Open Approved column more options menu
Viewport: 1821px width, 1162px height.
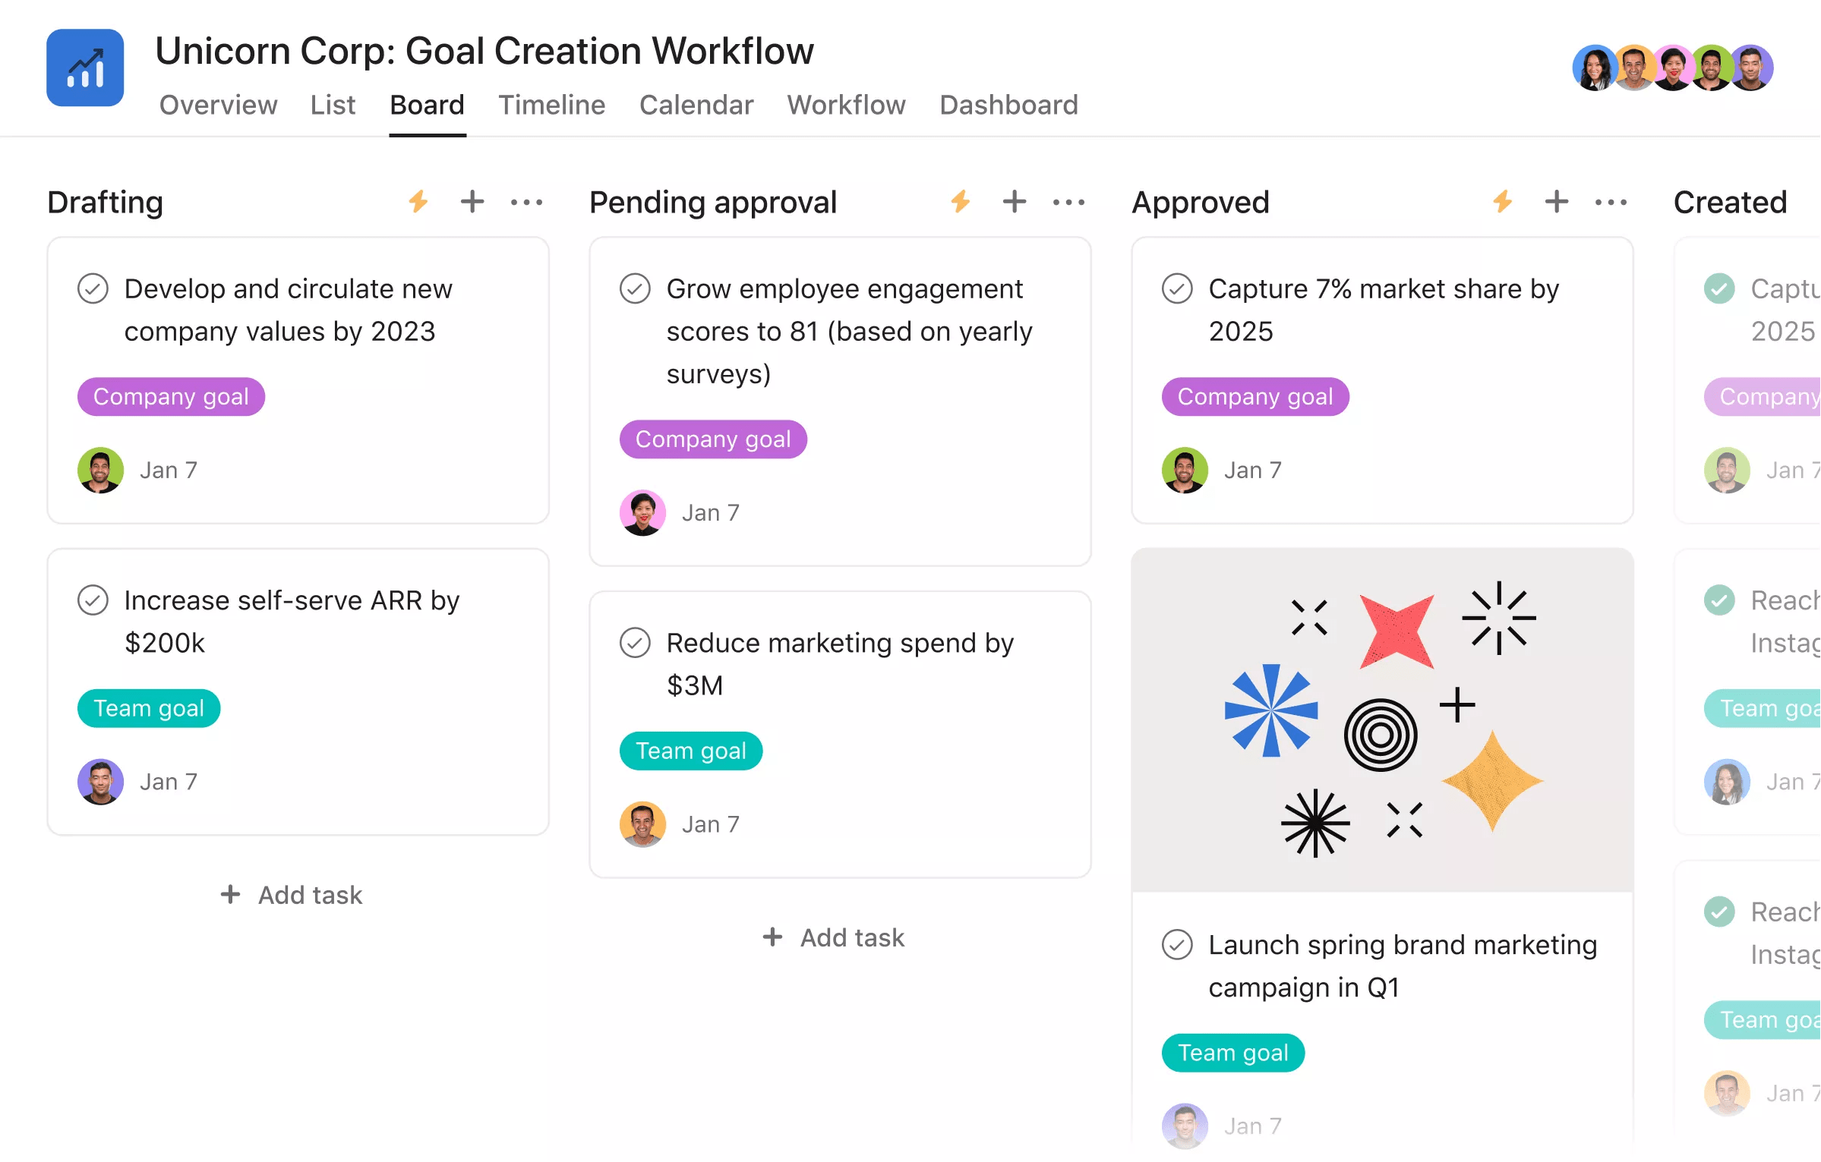(1611, 202)
